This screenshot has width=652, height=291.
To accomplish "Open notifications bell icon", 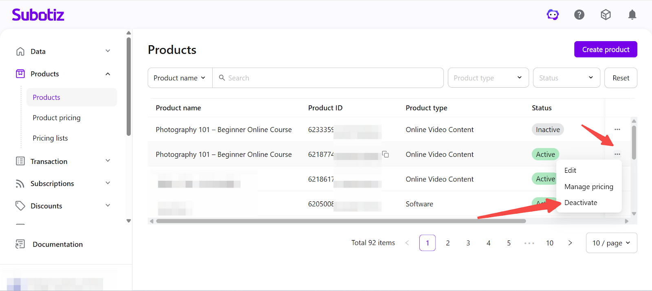I will [x=632, y=15].
